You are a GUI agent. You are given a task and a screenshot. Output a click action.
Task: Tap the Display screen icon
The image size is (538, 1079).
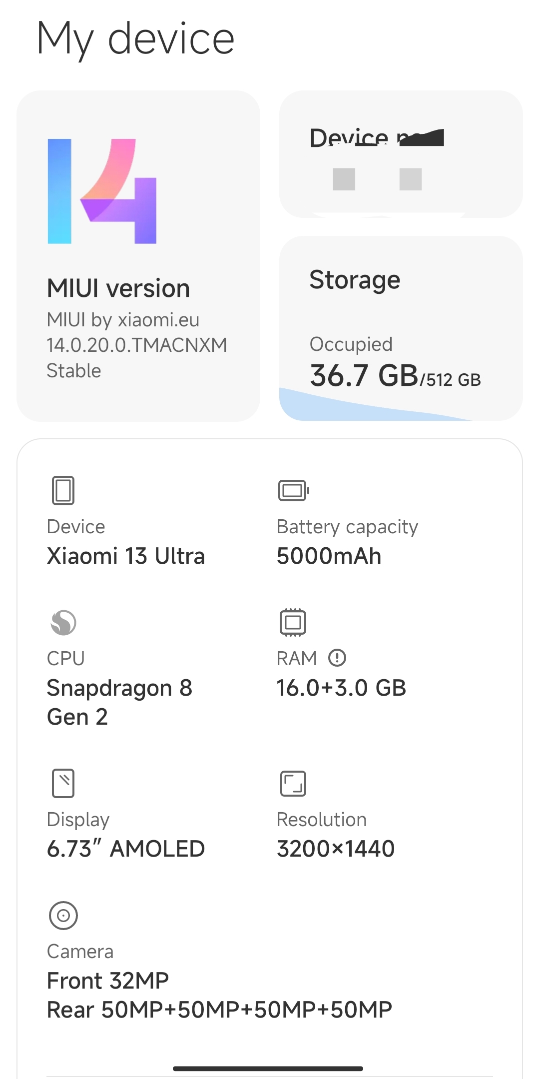click(63, 783)
